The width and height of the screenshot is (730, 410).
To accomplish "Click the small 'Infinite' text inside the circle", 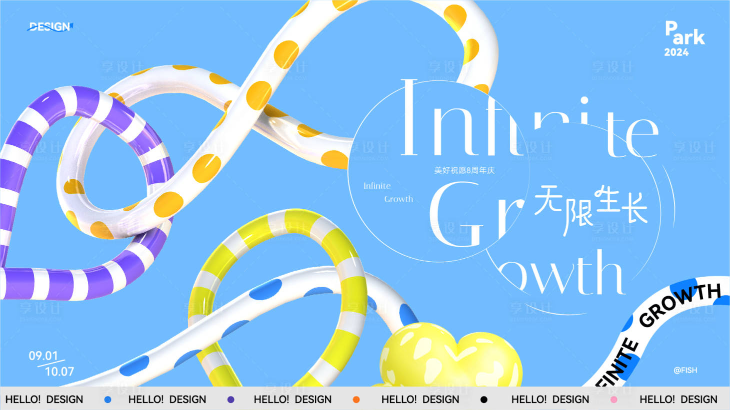I will click(x=377, y=186).
